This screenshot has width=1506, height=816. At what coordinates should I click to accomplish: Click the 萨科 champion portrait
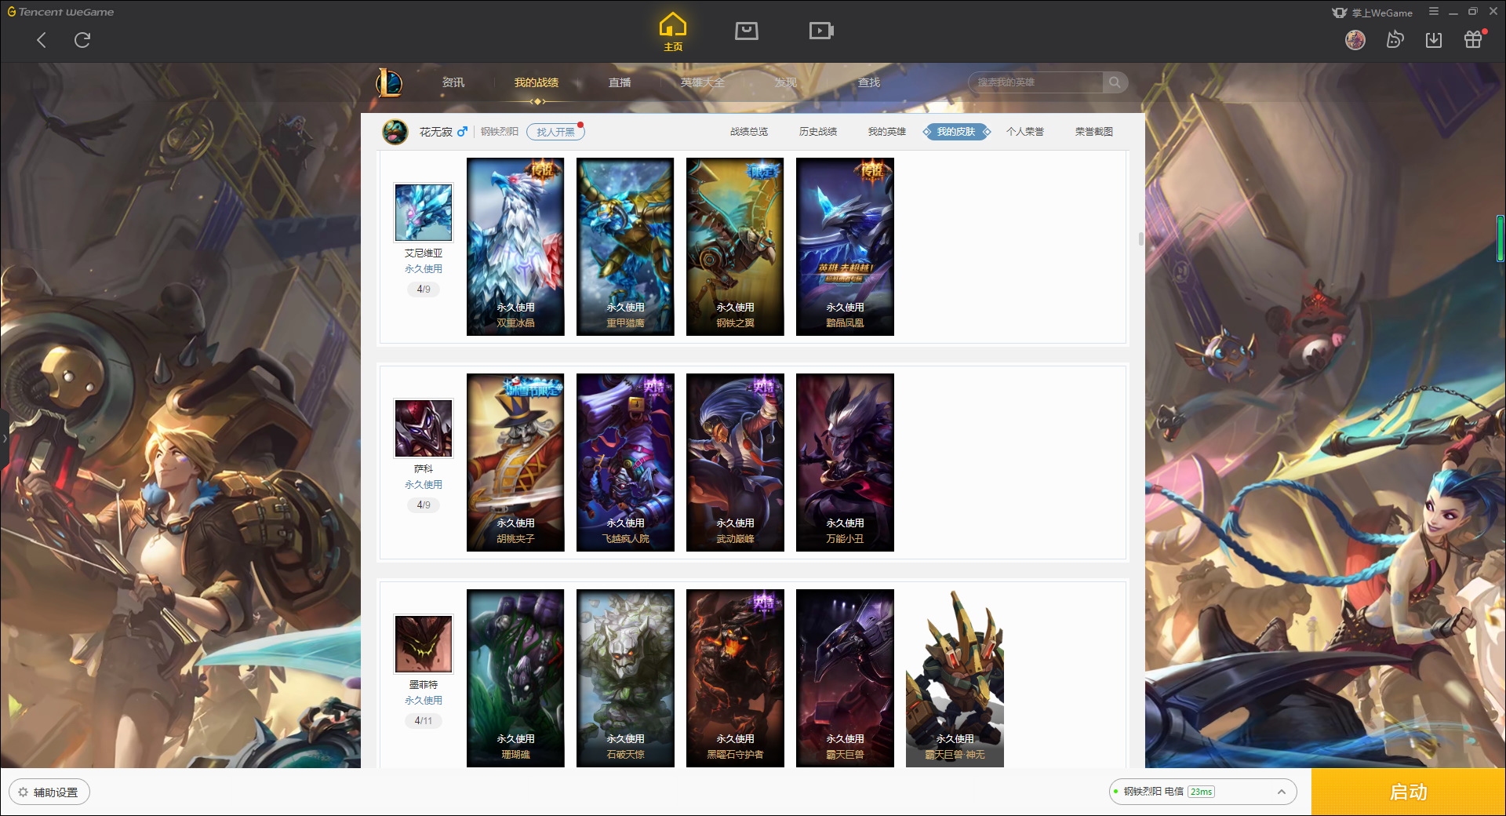pos(424,428)
